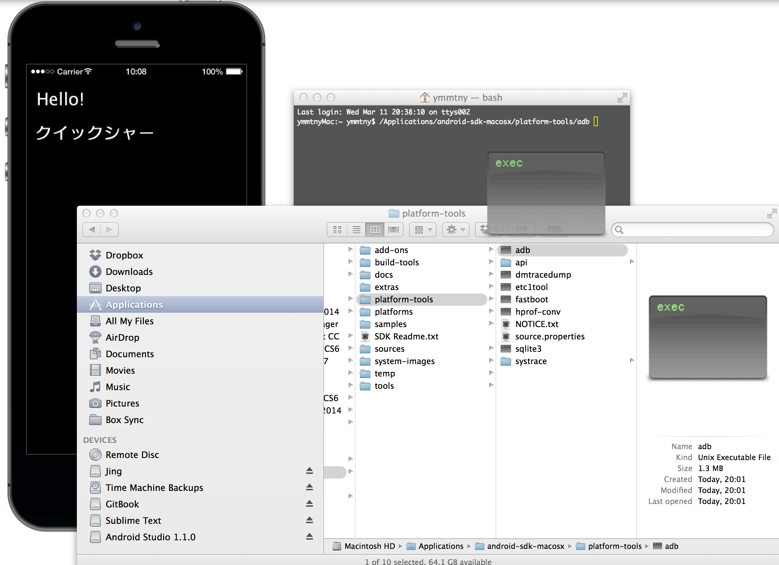Select the extras folder
The image size is (779, 565).
coord(421,287)
